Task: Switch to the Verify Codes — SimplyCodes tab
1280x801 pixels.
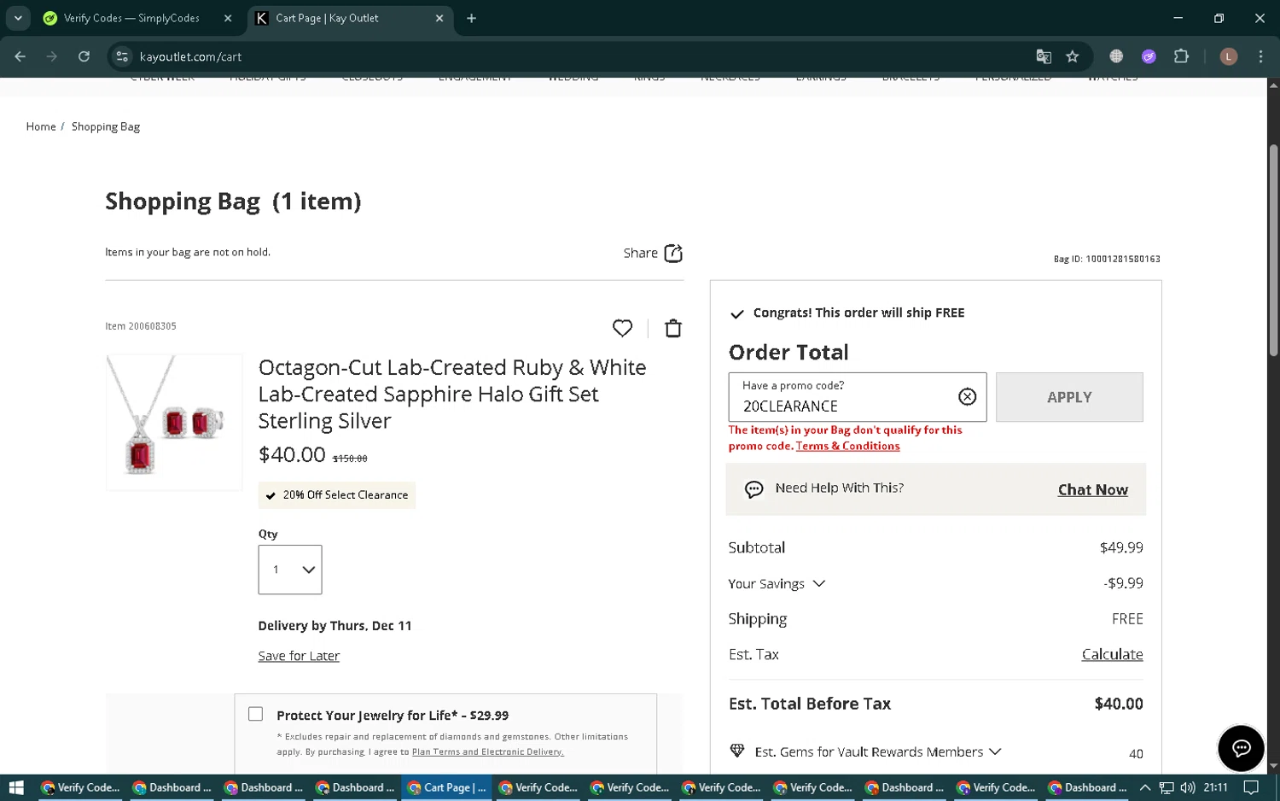Action: (x=131, y=18)
